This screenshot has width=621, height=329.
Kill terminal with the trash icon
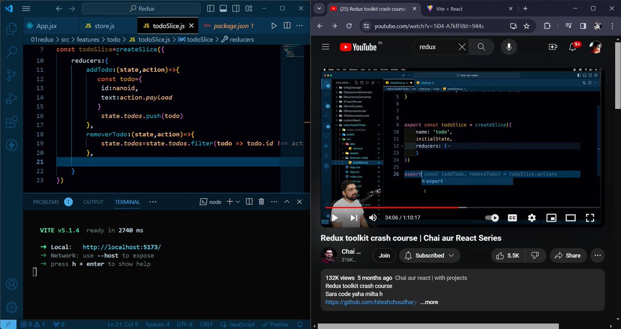tap(261, 202)
